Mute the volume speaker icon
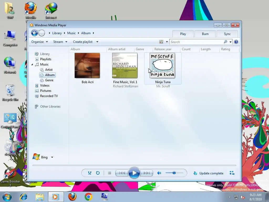This screenshot has width=269, height=202. tap(159, 173)
